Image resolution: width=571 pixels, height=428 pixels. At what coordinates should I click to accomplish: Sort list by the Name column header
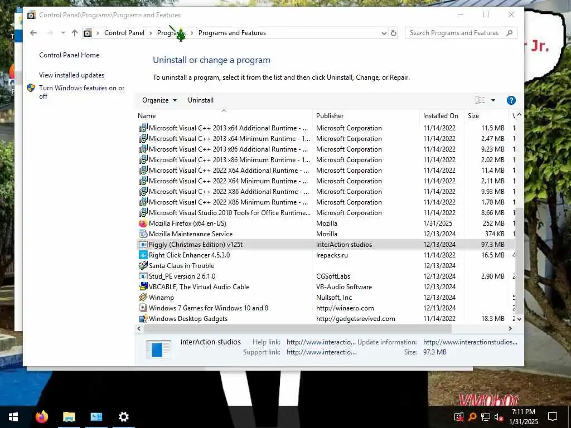coord(225,116)
